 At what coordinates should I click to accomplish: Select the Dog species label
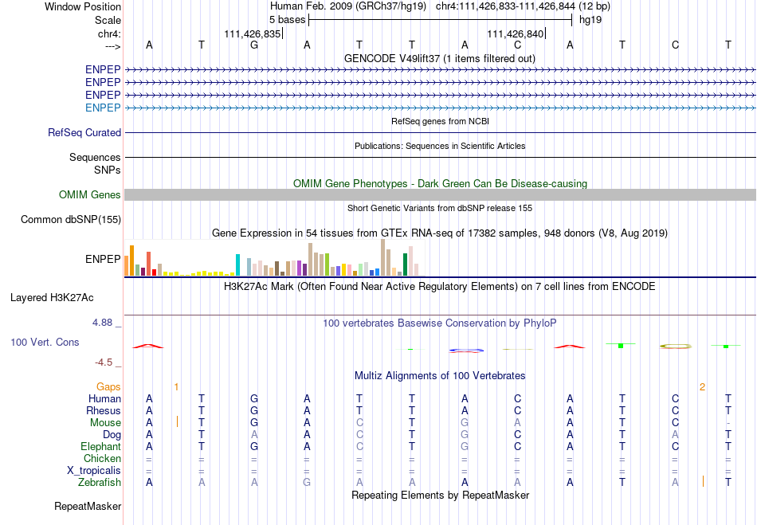[112, 435]
